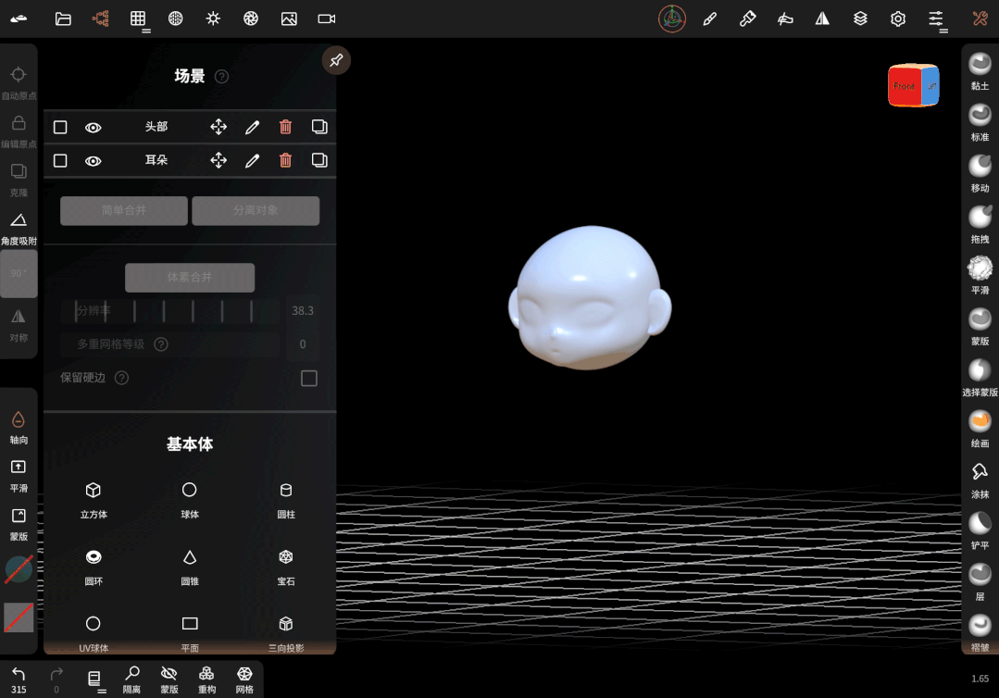Toggle 角度吸附 angle snapping
The image size is (999, 698).
(19, 228)
